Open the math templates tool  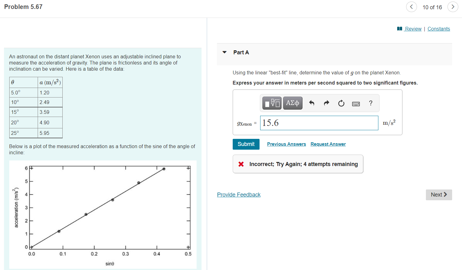(x=272, y=103)
